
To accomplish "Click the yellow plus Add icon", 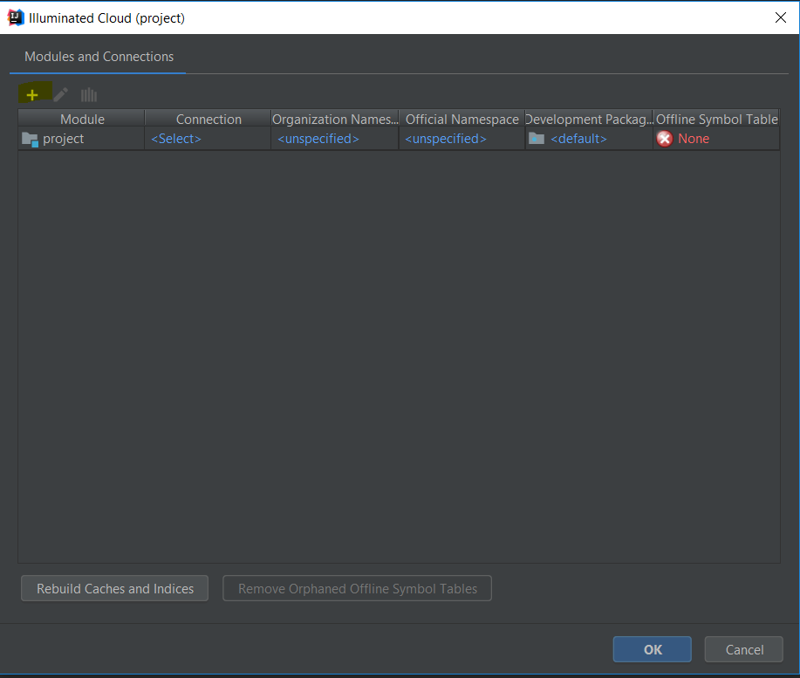I will (32, 95).
